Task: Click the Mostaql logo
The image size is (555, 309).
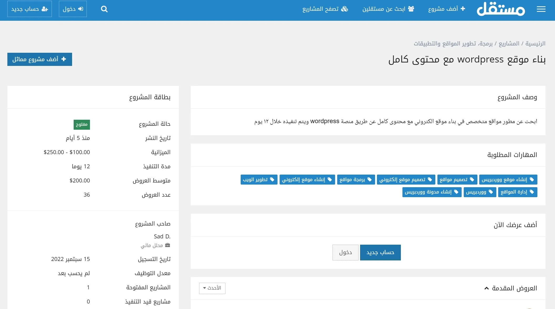Action: pyautogui.click(x=501, y=9)
